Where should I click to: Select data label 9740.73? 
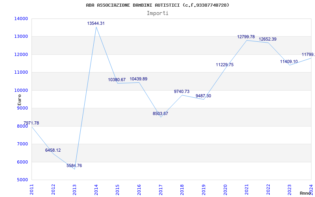pyautogui.click(x=182, y=91)
